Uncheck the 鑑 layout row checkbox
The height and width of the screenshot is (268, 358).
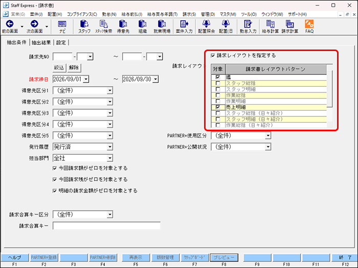coord(218,77)
